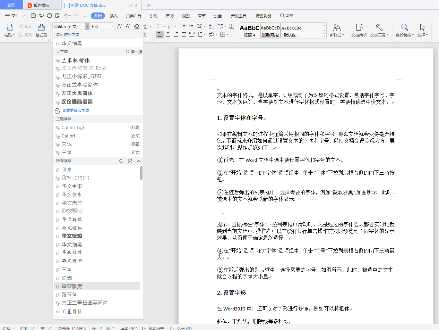Click 换一换 to refresh cloud fonts
Viewport: 439px width, 330px height.
(134, 52)
